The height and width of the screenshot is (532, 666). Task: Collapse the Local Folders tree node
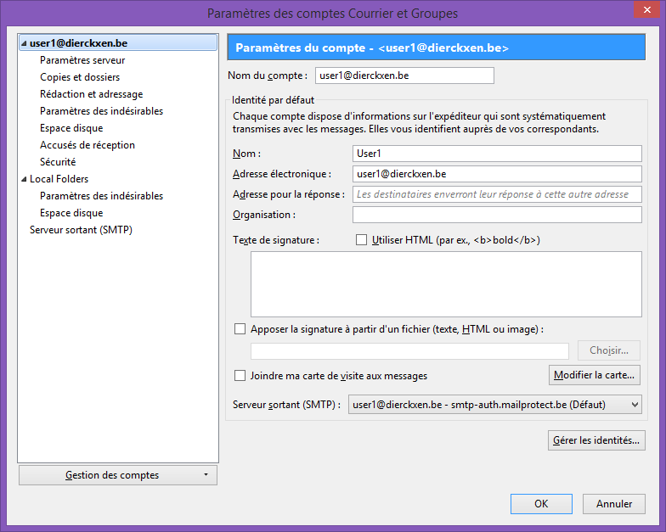[x=24, y=179]
